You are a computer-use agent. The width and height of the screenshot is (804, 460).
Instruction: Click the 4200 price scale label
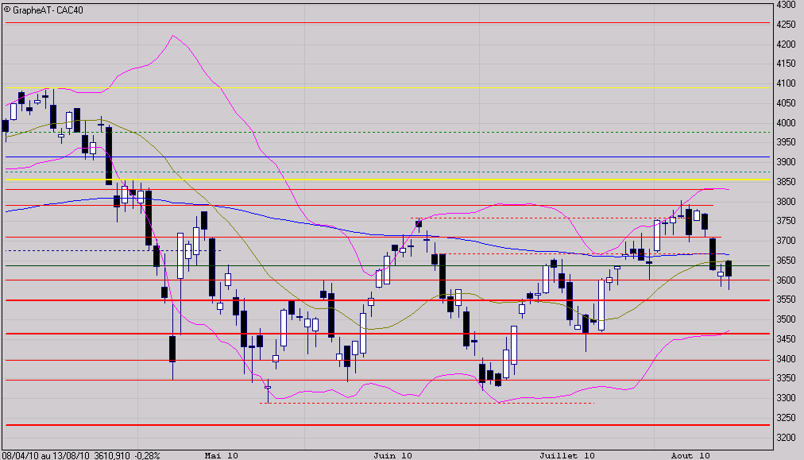[786, 44]
